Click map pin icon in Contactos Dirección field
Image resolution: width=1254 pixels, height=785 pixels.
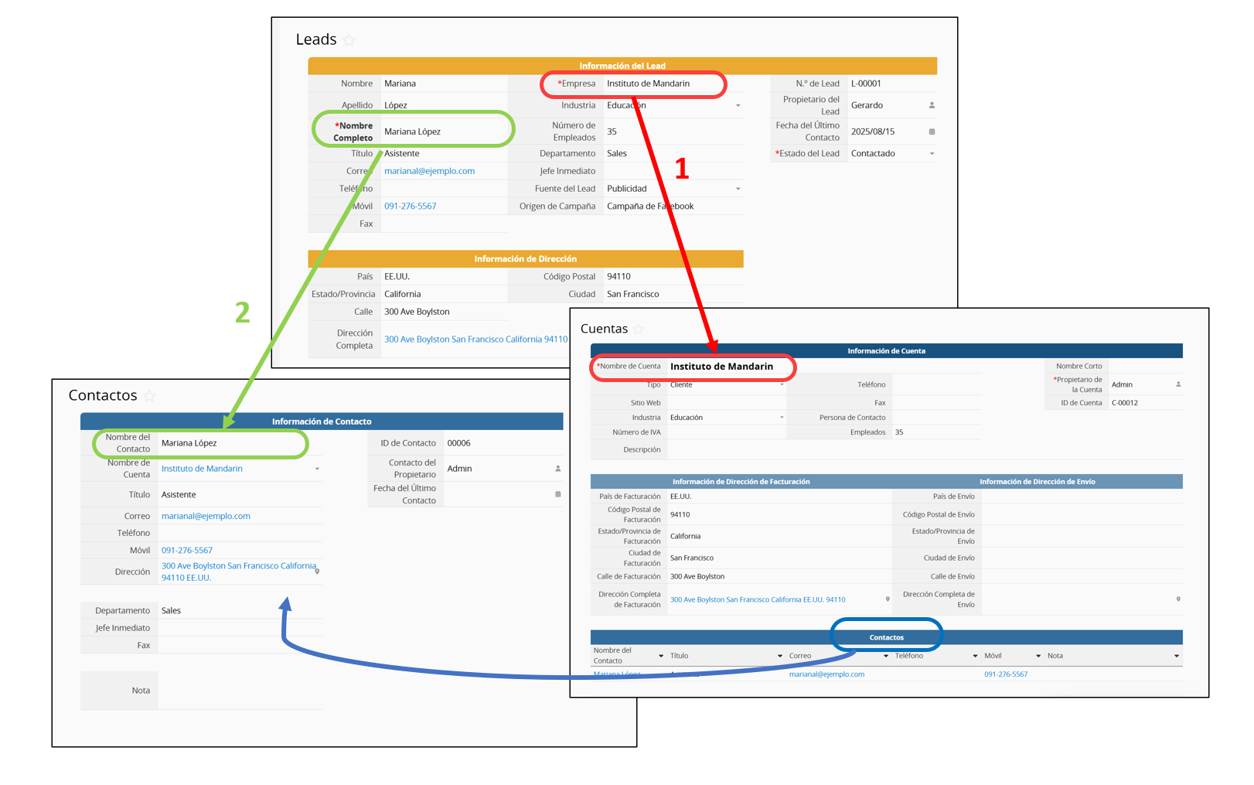coord(317,572)
